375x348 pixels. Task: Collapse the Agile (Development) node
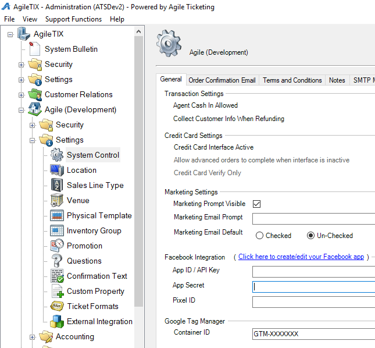point(21,111)
